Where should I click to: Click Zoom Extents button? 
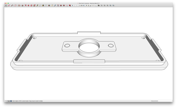pyautogui.click(x=58, y=5)
